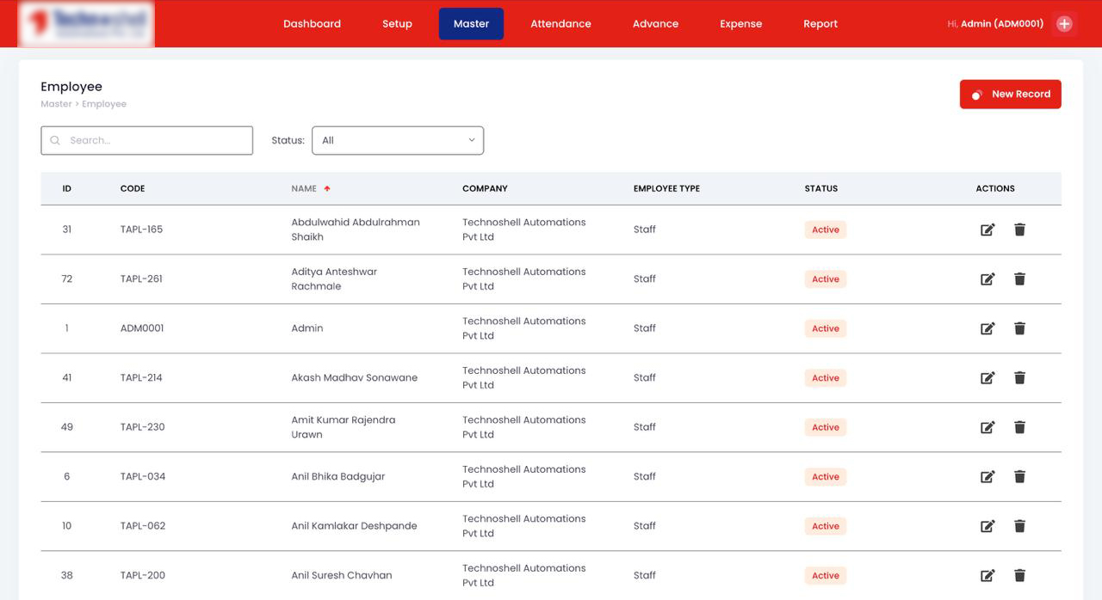
Task: Edit Anil Kamlakar Deshpande's record
Action: click(x=987, y=526)
